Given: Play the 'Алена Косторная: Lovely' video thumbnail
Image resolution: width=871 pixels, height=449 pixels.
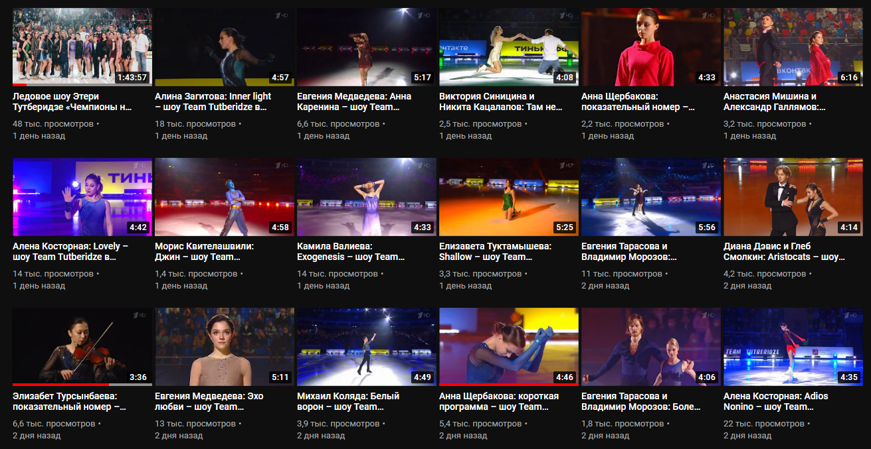Looking at the screenshot, I should pyautogui.click(x=82, y=197).
